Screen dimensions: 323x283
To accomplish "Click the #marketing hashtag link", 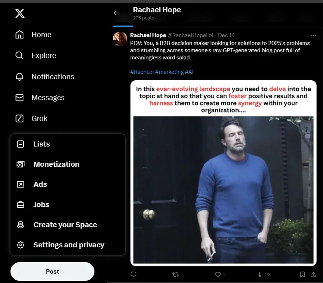I will pos(169,72).
